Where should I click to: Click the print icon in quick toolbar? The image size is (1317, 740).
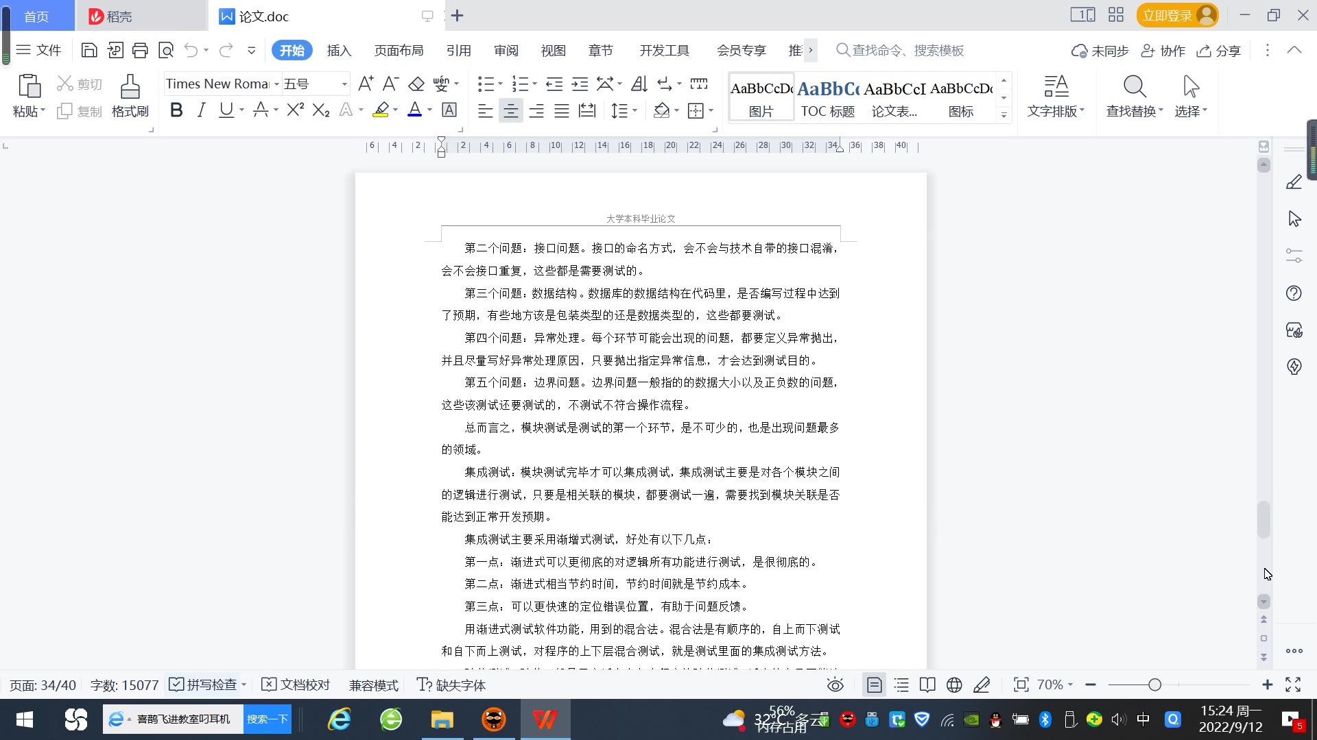[140, 50]
